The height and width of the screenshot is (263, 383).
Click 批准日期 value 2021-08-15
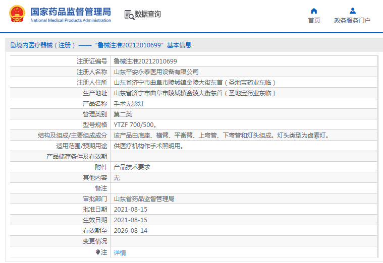pyautogui.click(x=130, y=210)
